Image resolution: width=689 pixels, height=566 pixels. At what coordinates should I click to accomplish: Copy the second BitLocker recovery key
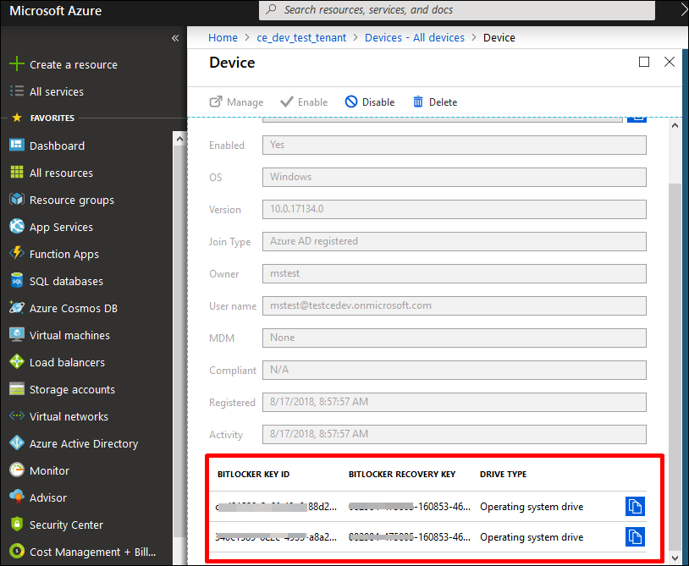click(x=635, y=537)
